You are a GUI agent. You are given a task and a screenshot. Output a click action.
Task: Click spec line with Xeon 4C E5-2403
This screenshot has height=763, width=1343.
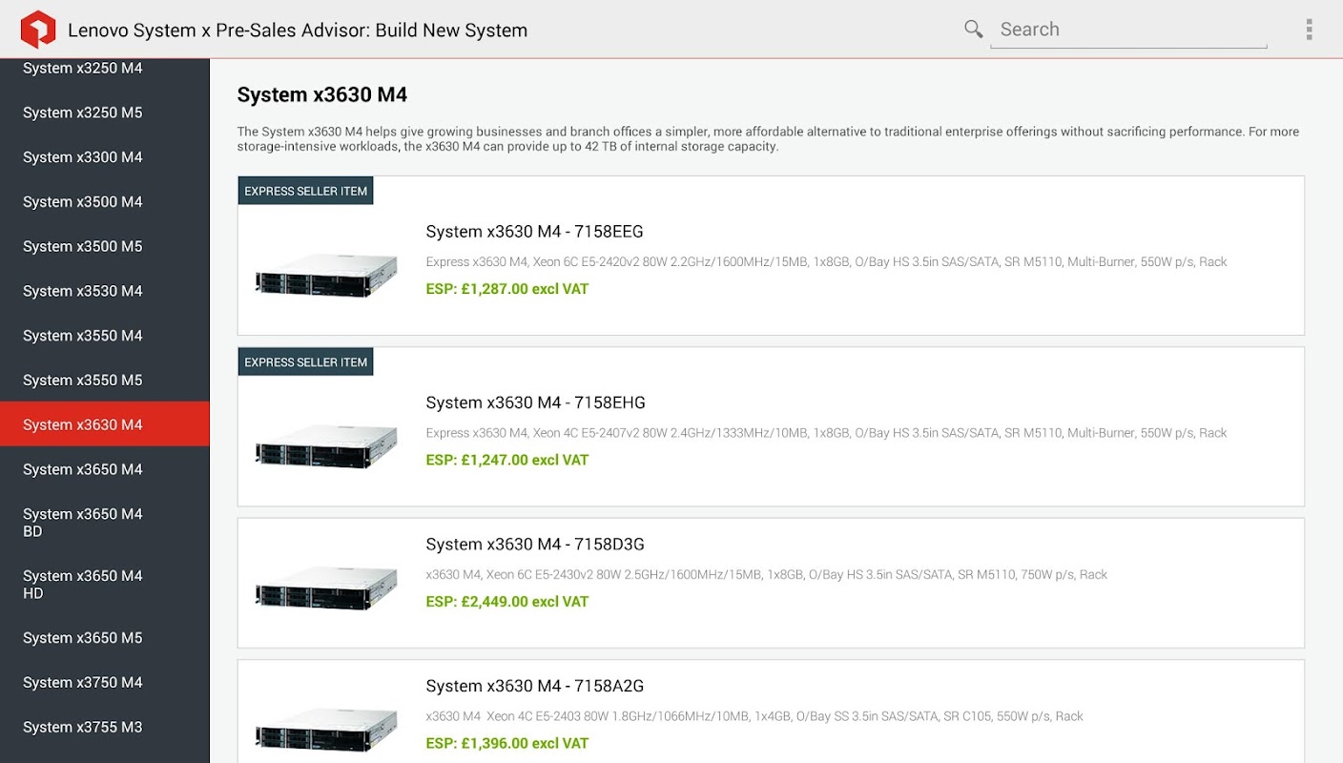754,716
